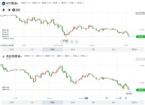Image resolution: width=145 pixels, height=105 pixels.
Task: Switch WTI chart to 分时 view
Action: (x=12, y=49)
